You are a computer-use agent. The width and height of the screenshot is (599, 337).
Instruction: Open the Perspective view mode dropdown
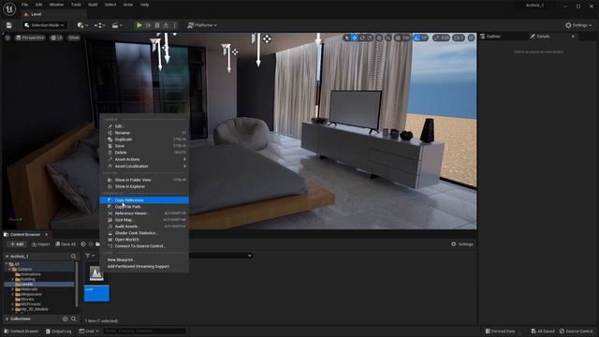tap(30, 37)
